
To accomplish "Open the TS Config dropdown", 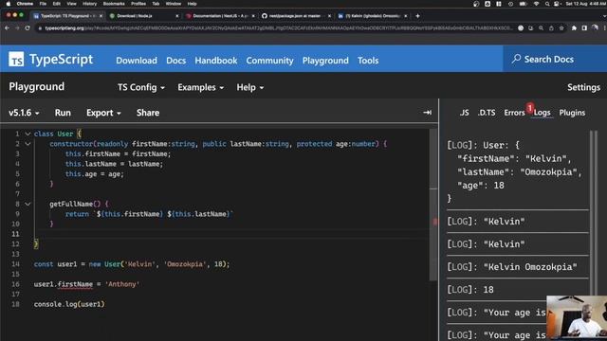I will (141, 87).
